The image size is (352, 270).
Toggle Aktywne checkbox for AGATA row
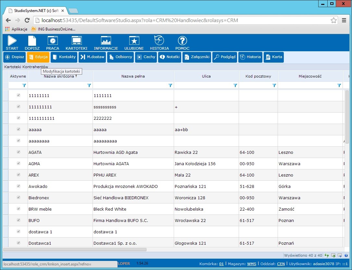19,152
